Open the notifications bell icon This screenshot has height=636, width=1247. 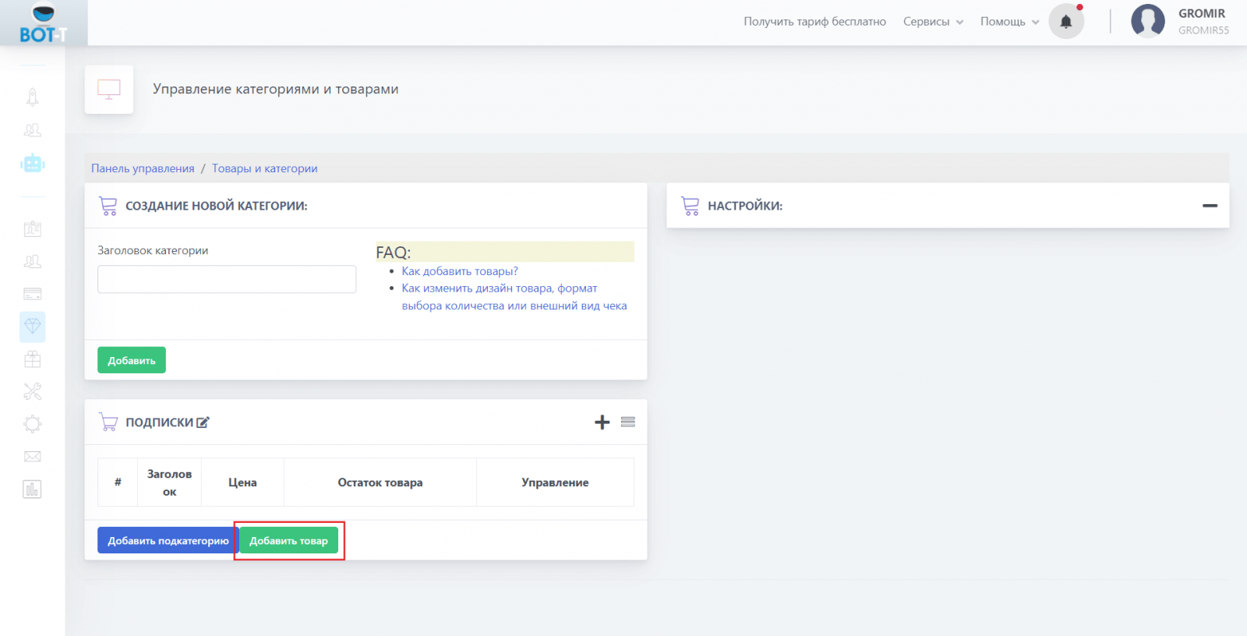tap(1066, 22)
